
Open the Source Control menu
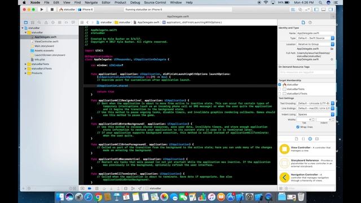point(155,2)
